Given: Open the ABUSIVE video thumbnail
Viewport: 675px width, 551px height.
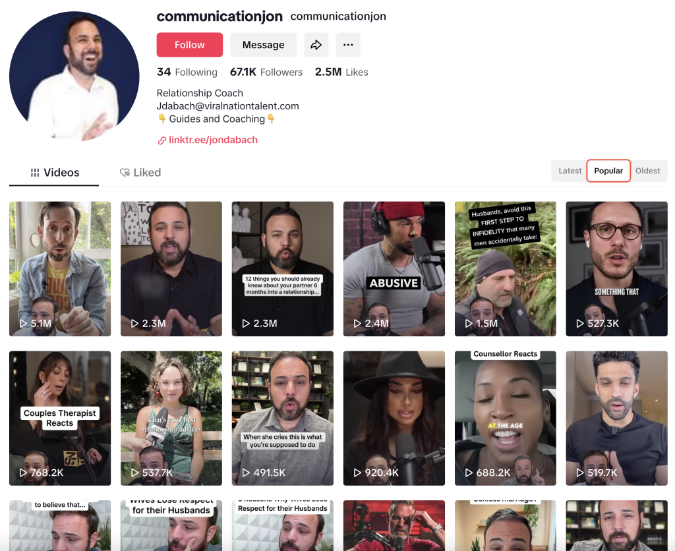Looking at the screenshot, I should pyautogui.click(x=394, y=269).
